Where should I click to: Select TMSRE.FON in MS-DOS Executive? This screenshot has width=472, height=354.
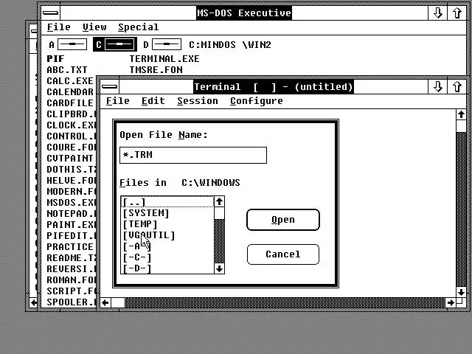point(156,70)
